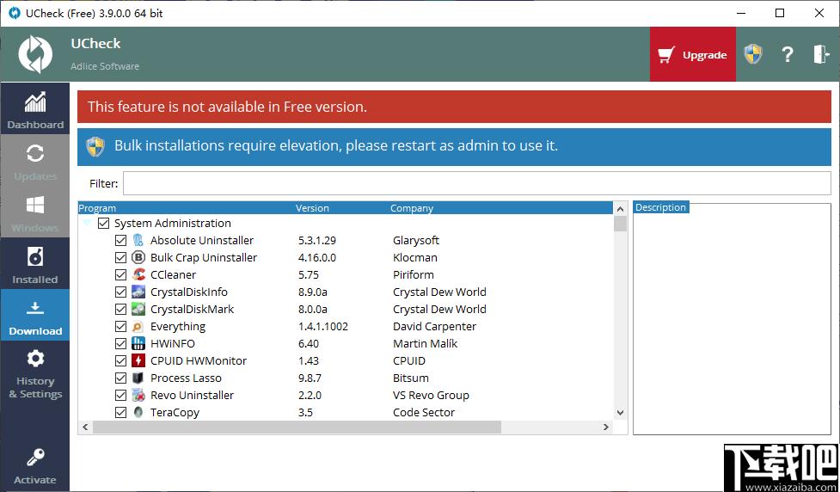Click horizontal scroll left arrow

coord(84,427)
